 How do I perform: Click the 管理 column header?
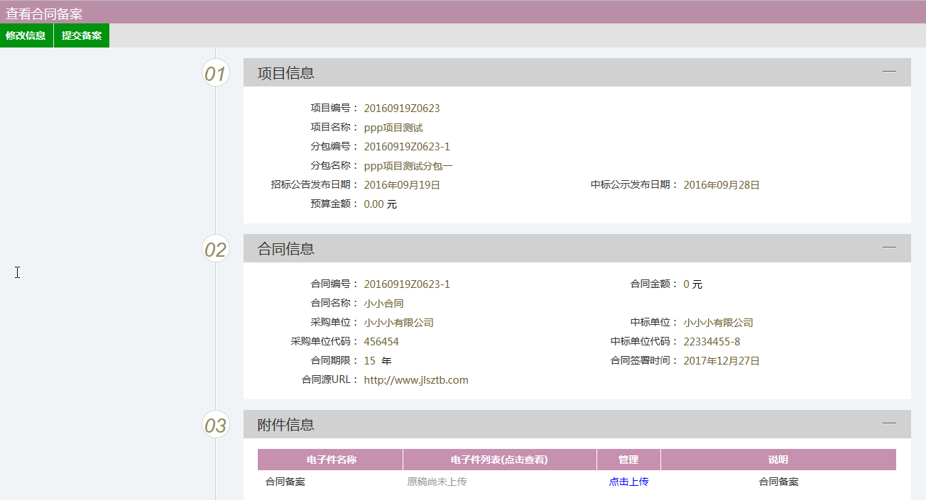pos(628,460)
